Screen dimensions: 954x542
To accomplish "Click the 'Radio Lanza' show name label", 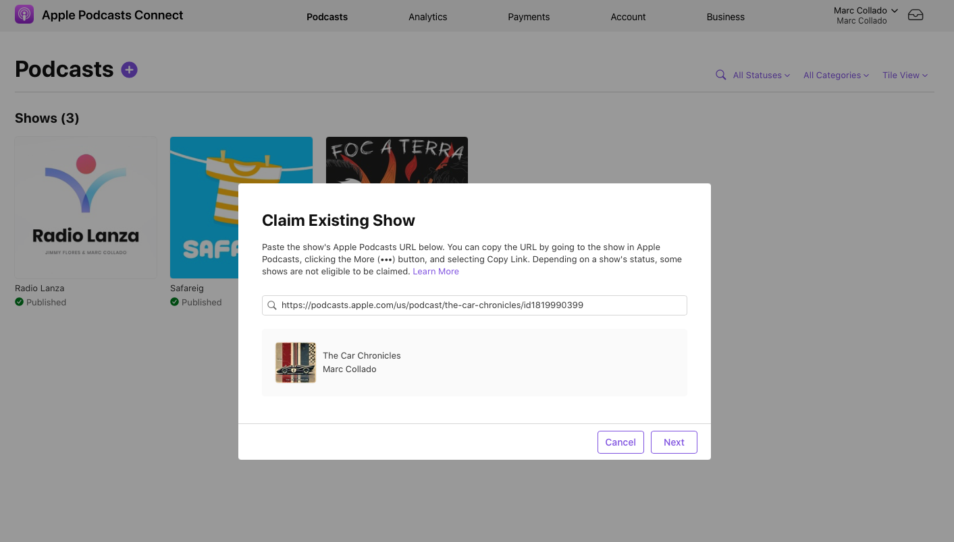I will [40, 288].
